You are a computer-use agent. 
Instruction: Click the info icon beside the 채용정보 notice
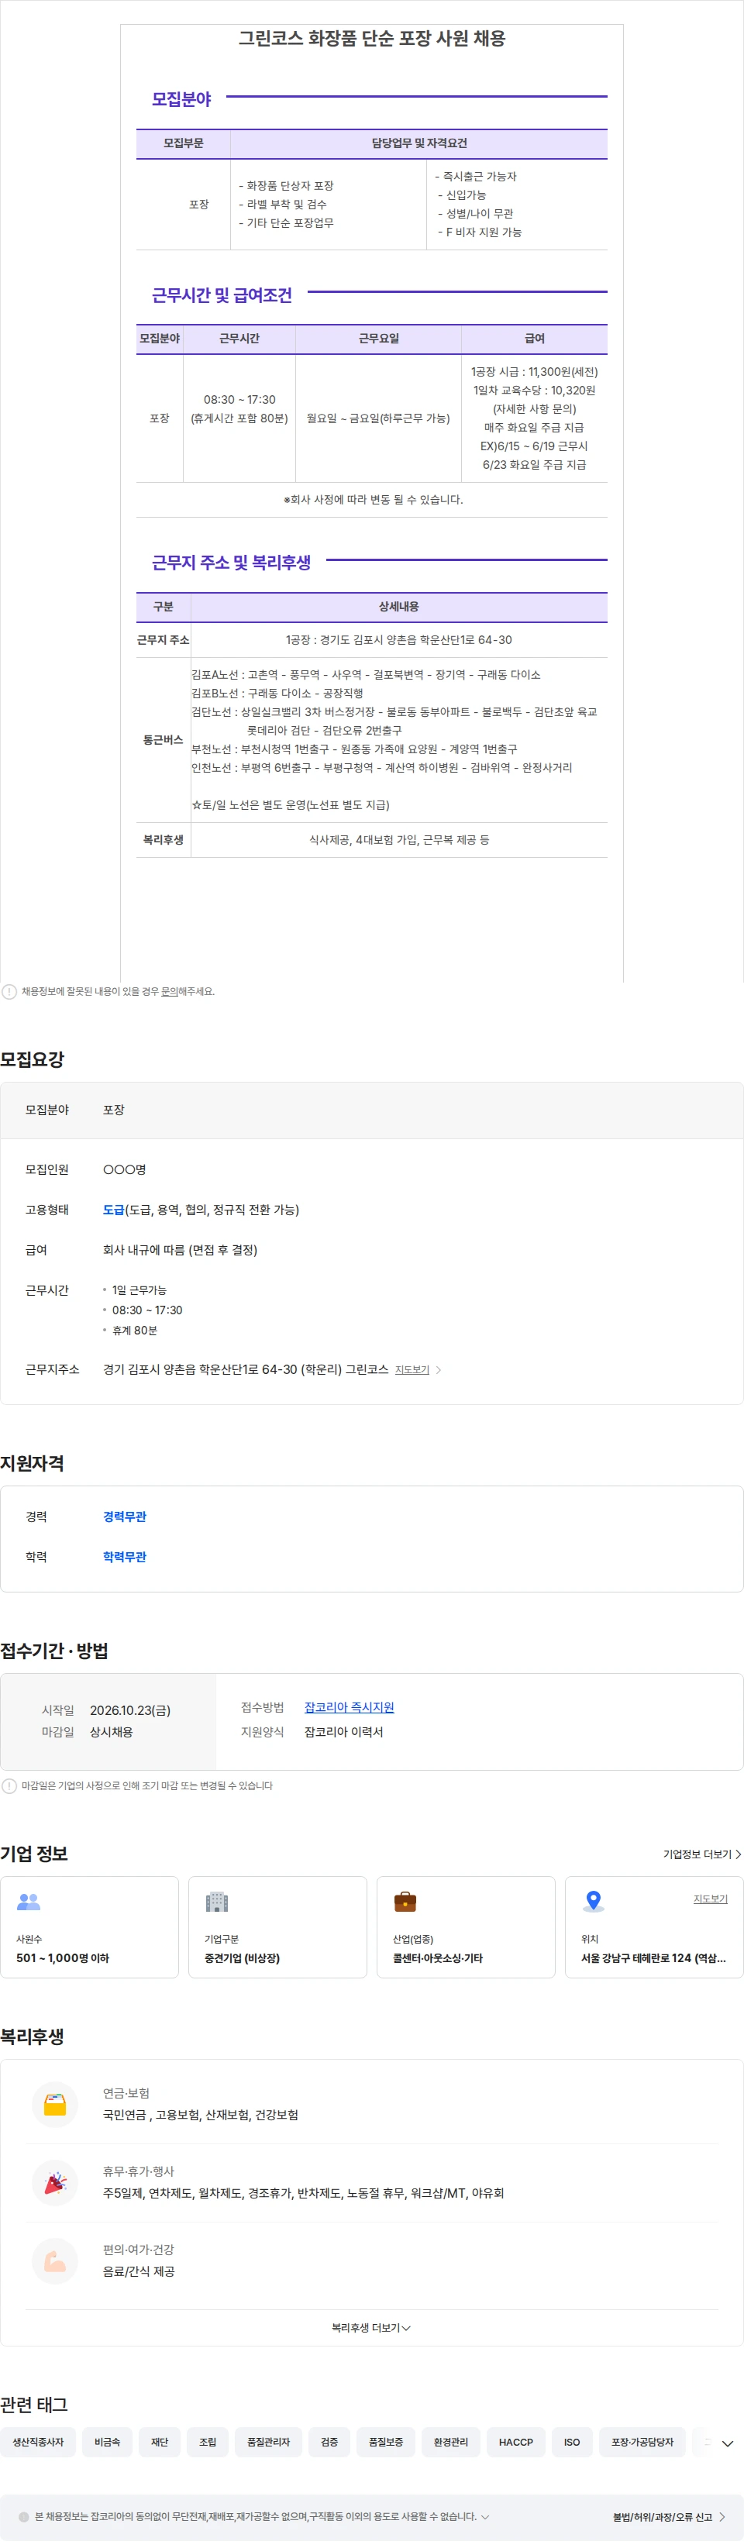tap(9, 991)
